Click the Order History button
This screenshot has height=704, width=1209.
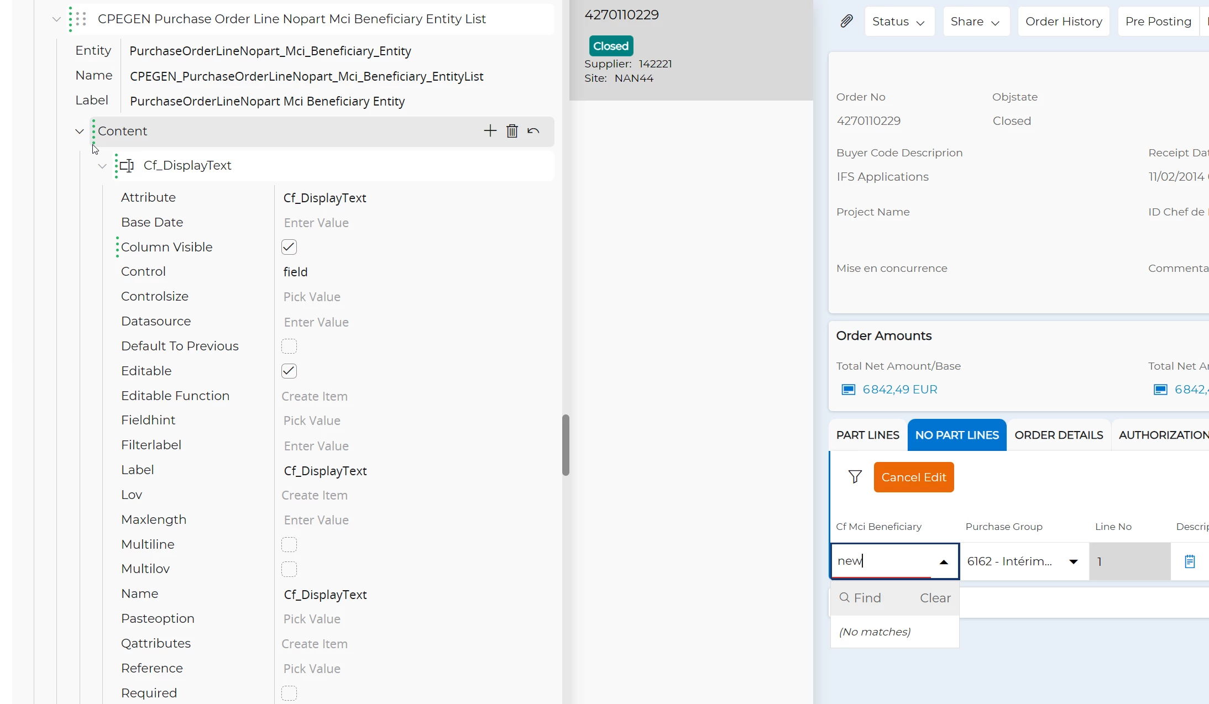1064,22
